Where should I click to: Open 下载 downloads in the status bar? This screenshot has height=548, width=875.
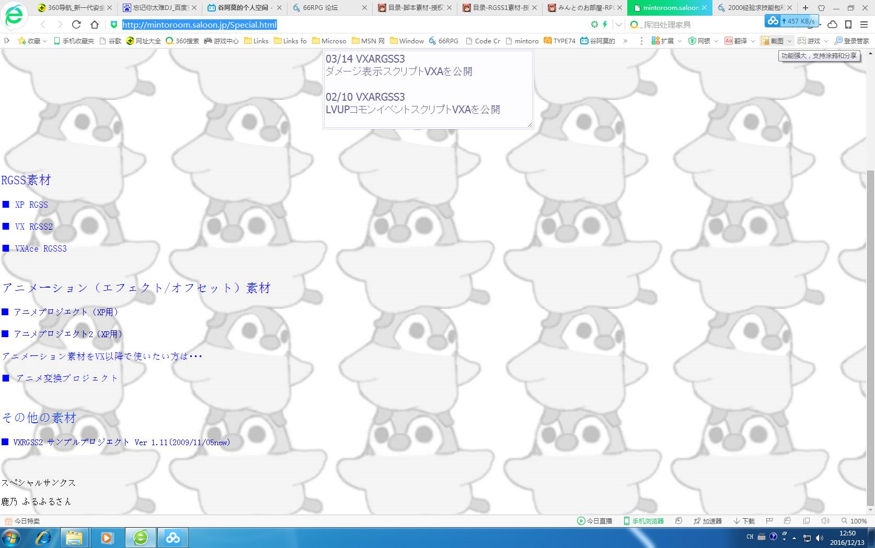point(744,521)
